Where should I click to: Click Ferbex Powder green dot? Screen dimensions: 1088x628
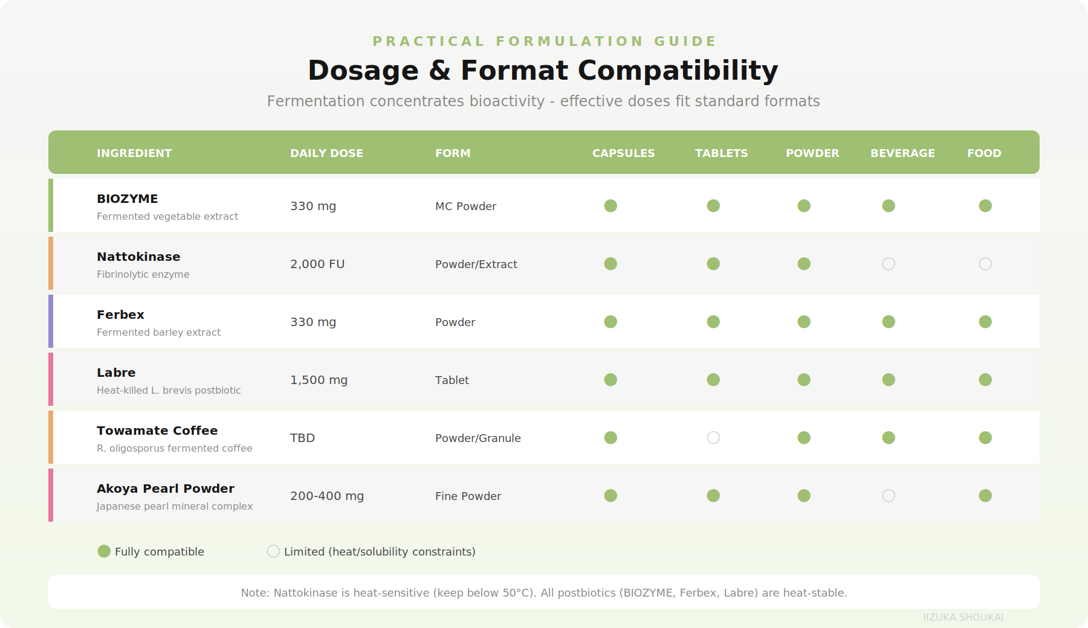click(x=804, y=322)
